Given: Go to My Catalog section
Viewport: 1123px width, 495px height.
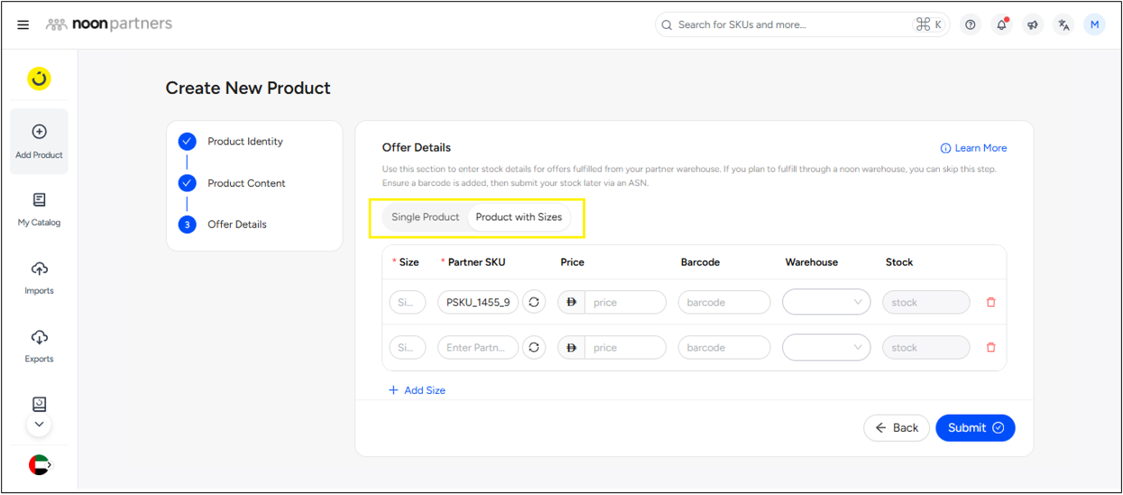Looking at the screenshot, I should coord(39,209).
